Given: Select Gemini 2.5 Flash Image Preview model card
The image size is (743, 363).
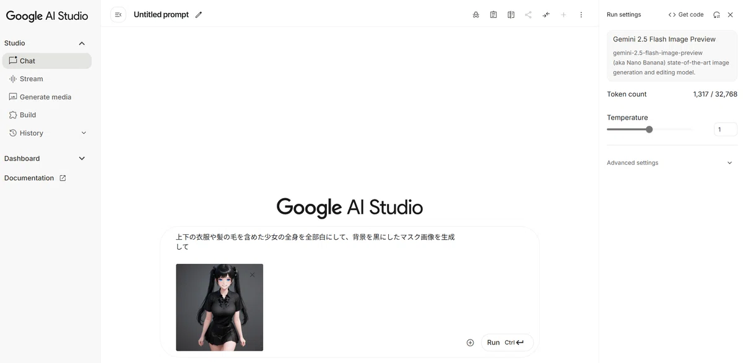Looking at the screenshot, I should (672, 55).
